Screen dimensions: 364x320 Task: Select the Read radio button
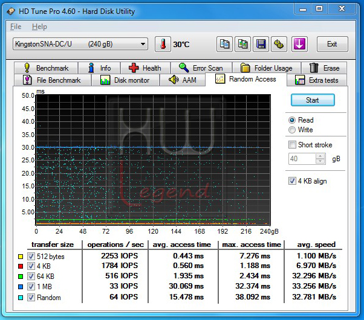point(292,120)
